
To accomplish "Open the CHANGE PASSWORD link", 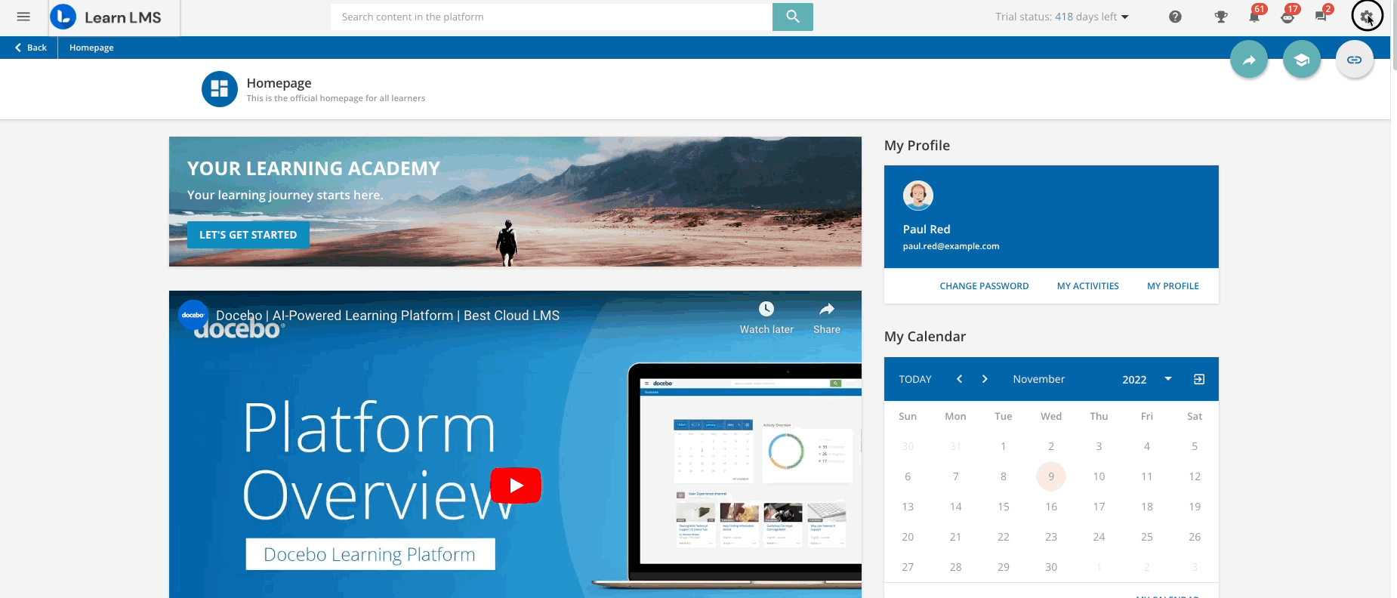I will tap(984, 286).
